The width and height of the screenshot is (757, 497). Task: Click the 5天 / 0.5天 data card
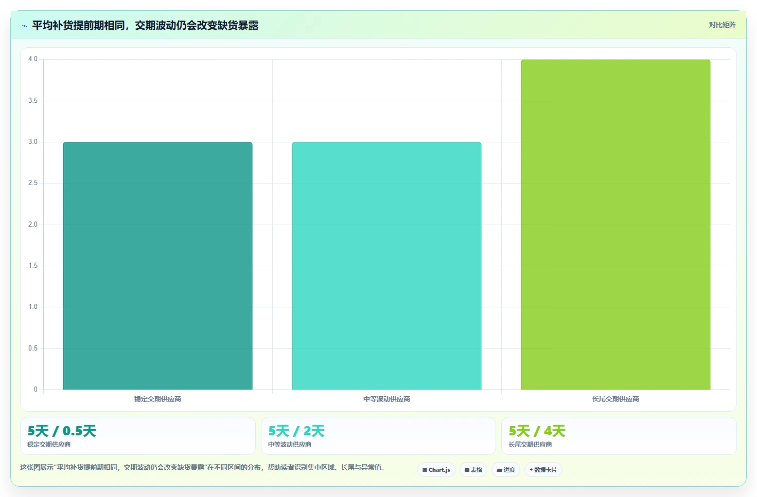click(138, 436)
